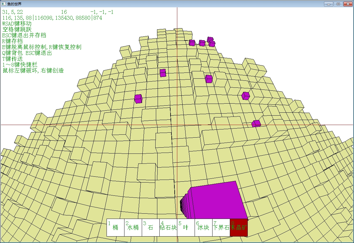Select hotbar slot 2 水桶

point(133,227)
